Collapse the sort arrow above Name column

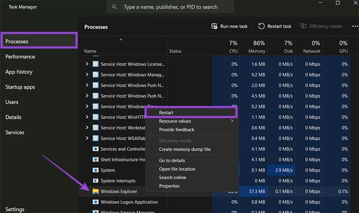tap(121, 40)
